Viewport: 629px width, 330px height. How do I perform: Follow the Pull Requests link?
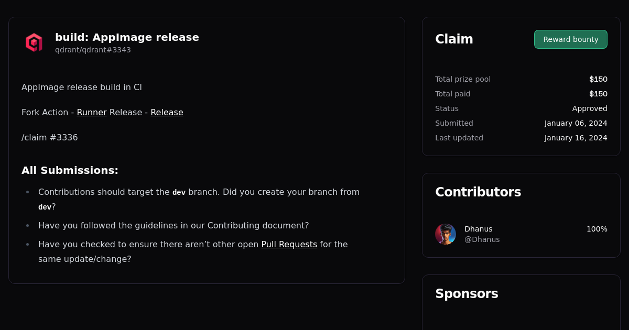click(x=289, y=244)
